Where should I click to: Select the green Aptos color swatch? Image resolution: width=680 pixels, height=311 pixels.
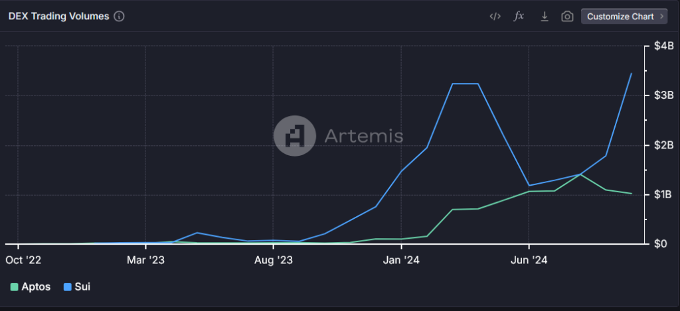tap(15, 286)
